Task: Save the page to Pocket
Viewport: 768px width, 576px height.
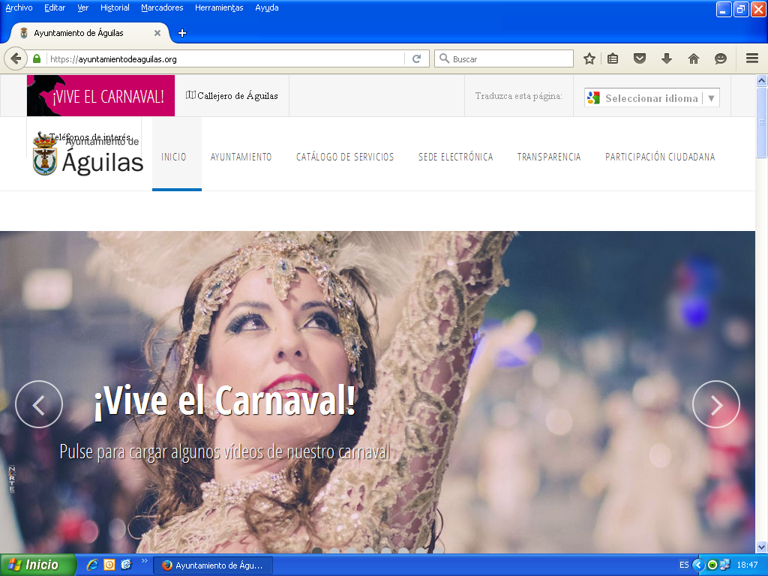Action: point(641,58)
